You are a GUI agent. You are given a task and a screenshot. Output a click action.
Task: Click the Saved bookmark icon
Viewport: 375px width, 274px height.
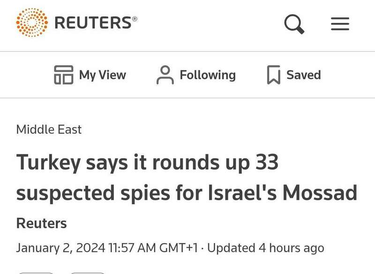(x=273, y=75)
